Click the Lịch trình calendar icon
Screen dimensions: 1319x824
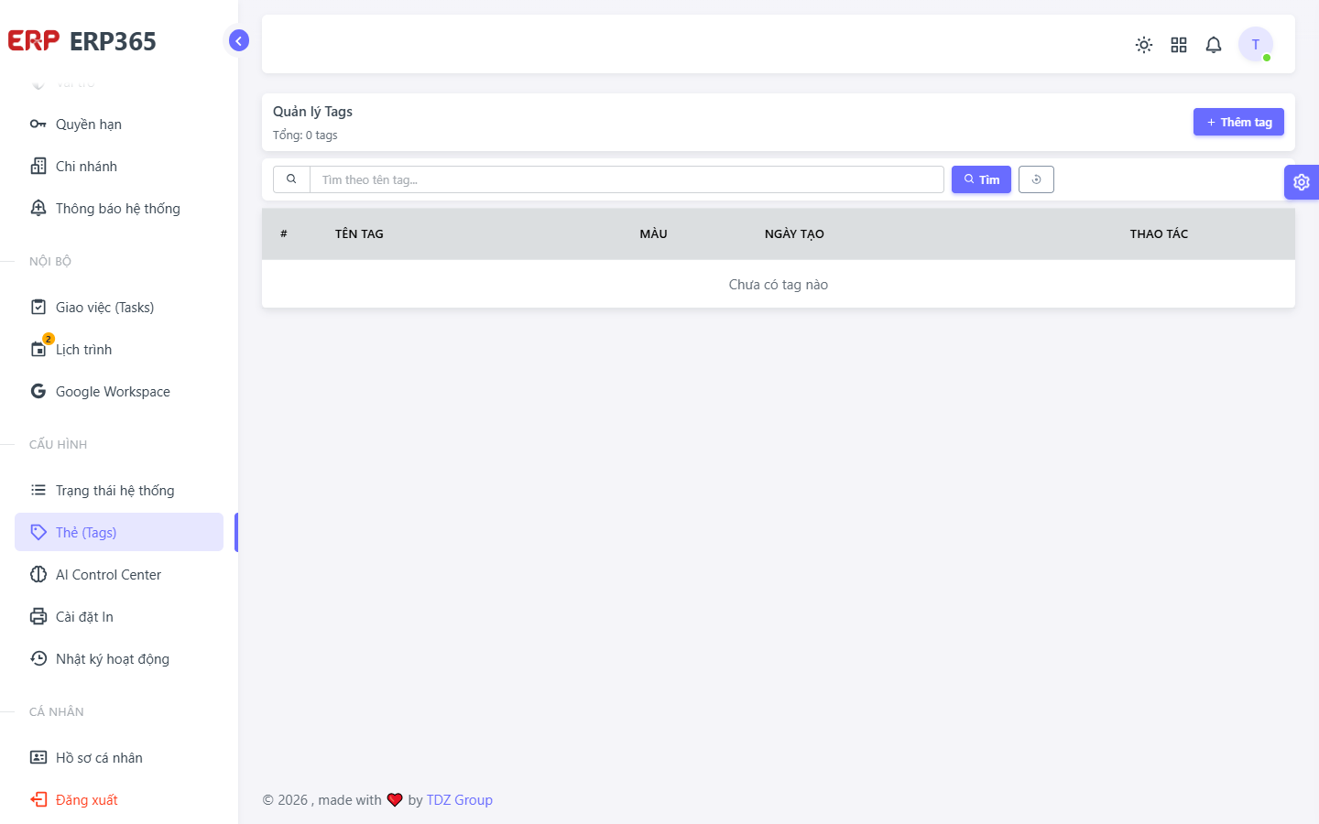pyautogui.click(x=38, y=350)
